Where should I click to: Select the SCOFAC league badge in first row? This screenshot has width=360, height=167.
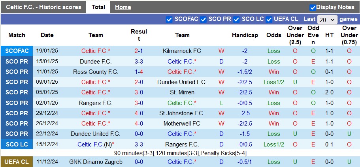click(x=17, y=51)
